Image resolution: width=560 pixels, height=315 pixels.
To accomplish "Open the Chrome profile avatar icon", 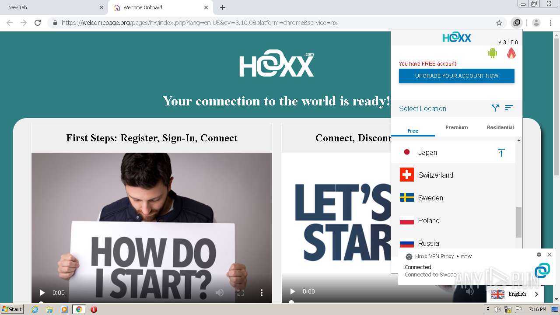I will (x=536, y=23).
